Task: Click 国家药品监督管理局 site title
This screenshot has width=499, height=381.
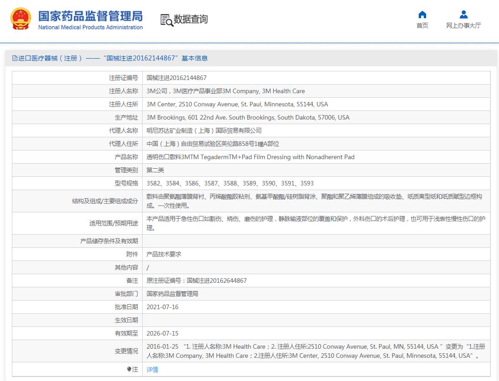Action: pyautogui.click(x=90, y=16)
